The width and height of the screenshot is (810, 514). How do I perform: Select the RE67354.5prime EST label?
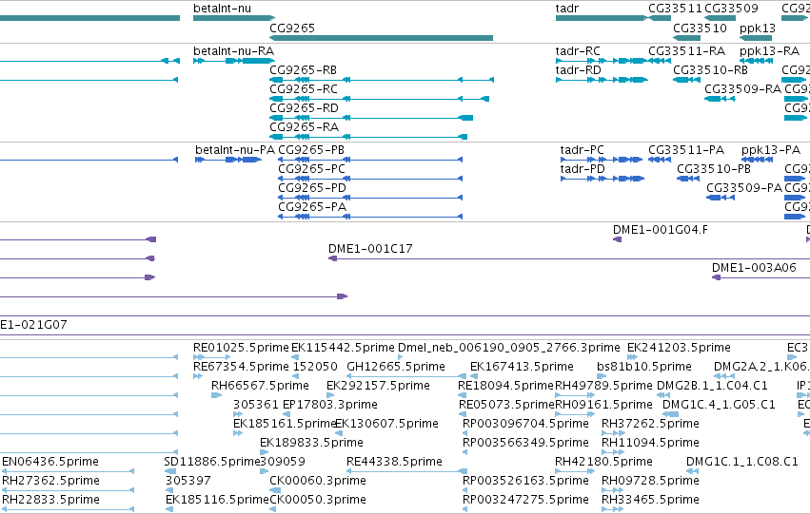click(x=241, y=367)
